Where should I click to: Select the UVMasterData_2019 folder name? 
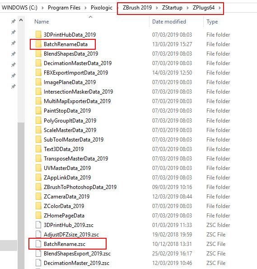[x=67, y=168]
